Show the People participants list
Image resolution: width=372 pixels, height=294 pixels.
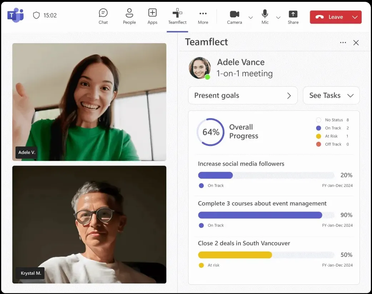(x=129, y=16)
